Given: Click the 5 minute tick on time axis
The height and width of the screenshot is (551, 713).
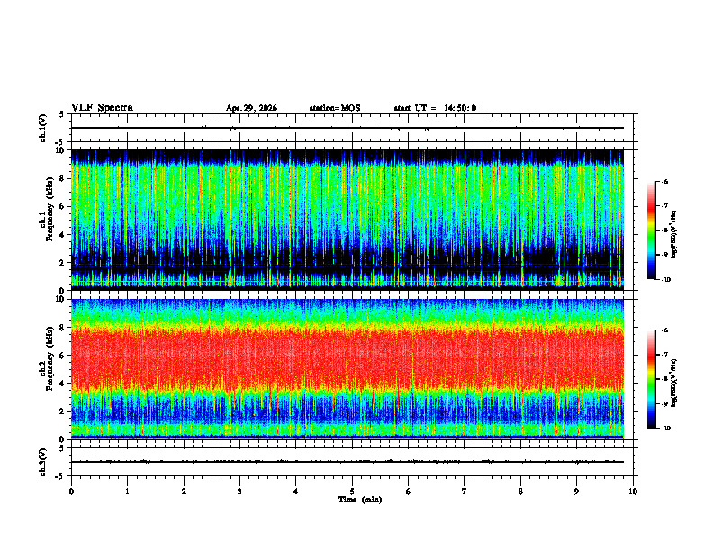Looking at the screenshot, I should pos(352,492).
